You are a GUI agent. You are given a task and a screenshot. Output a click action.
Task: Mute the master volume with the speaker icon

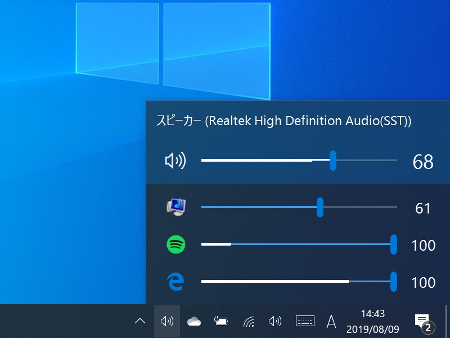175,161
